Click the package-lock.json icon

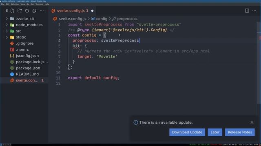(12, 62)
